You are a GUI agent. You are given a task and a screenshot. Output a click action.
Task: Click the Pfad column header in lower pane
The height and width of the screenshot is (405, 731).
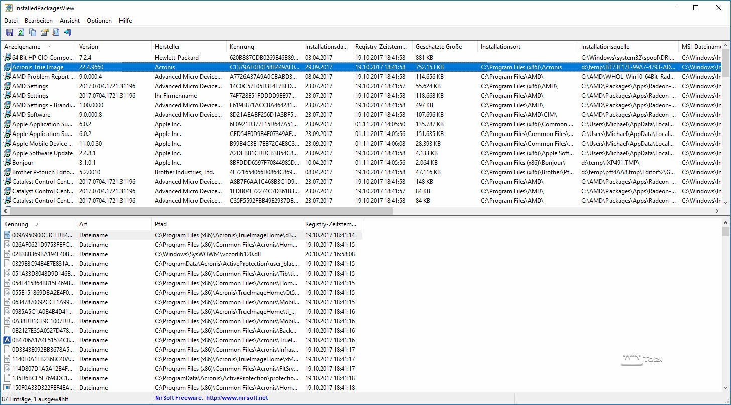click(226, 224)
